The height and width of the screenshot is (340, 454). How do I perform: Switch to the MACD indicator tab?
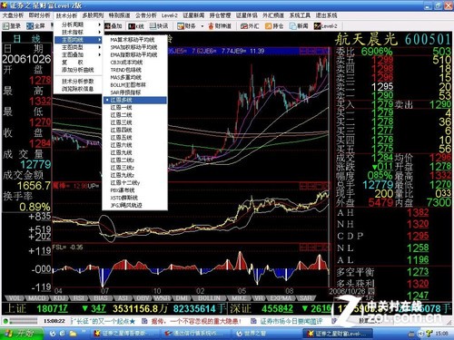tap(37, 298)
